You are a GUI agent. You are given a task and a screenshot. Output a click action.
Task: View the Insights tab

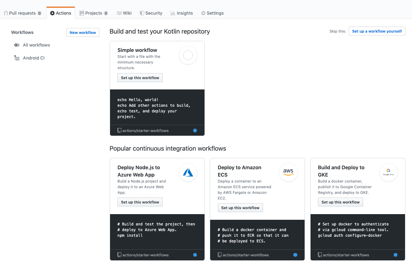coord(182,13)
